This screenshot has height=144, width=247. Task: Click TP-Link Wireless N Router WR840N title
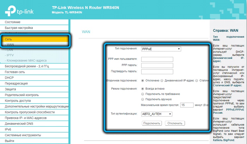point(86,8)
